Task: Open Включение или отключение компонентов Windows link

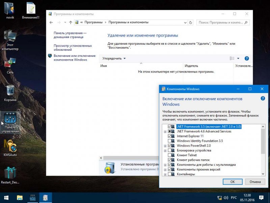Action: [74, 58]
